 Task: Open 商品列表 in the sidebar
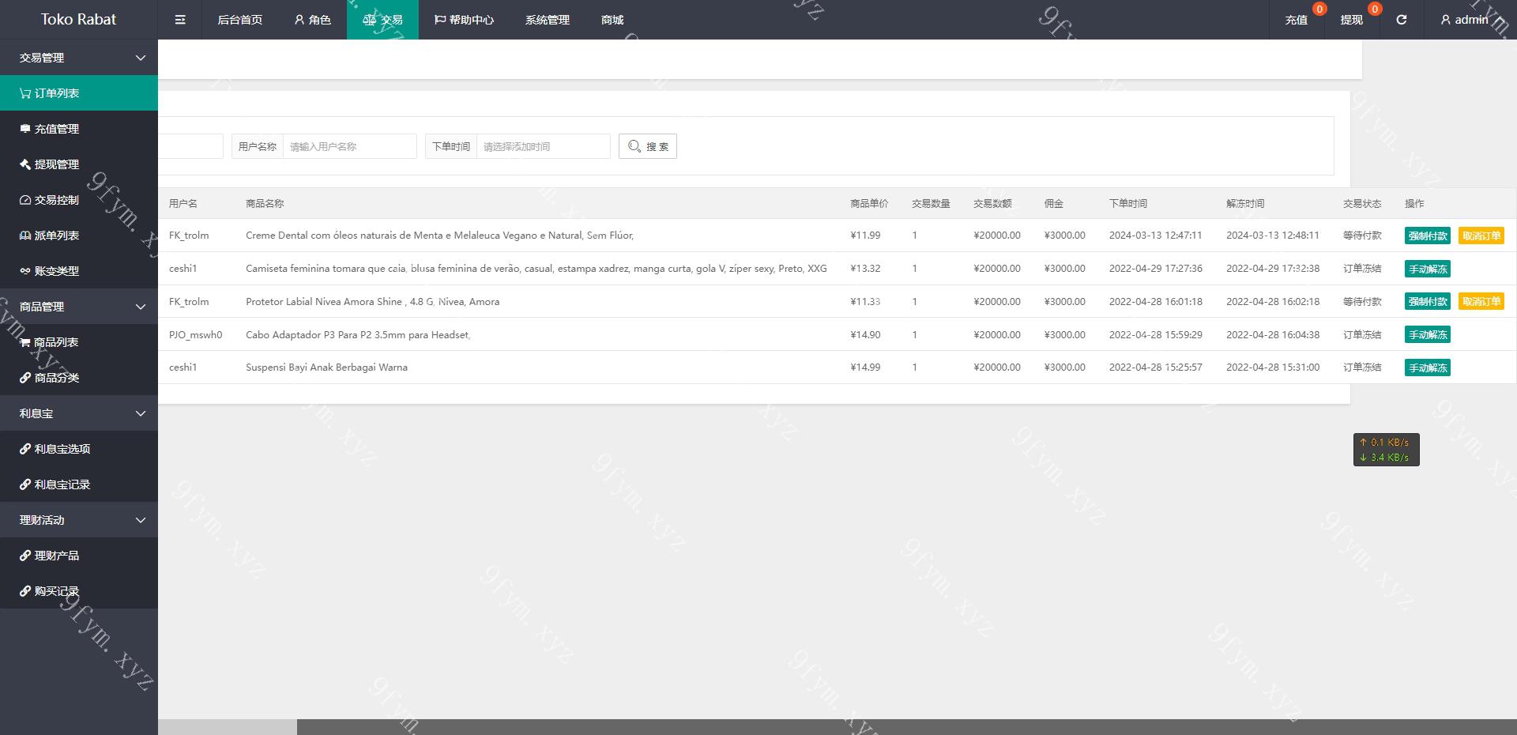tap(79, 342)
